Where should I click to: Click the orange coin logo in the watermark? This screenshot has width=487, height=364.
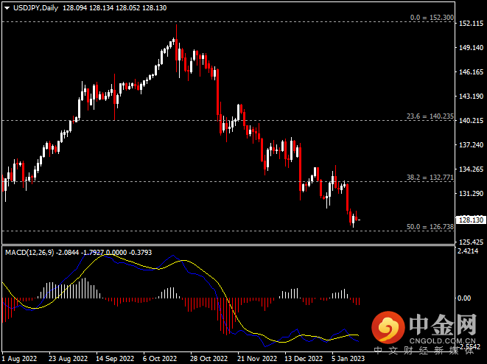pyautogui.click(x=388, y=326)
